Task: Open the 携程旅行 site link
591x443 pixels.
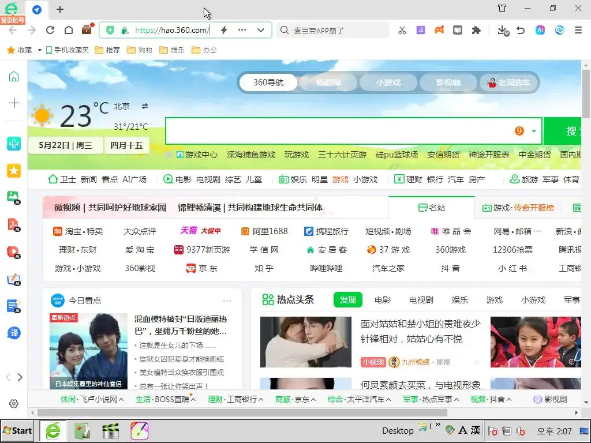Action: pos(326,231)
